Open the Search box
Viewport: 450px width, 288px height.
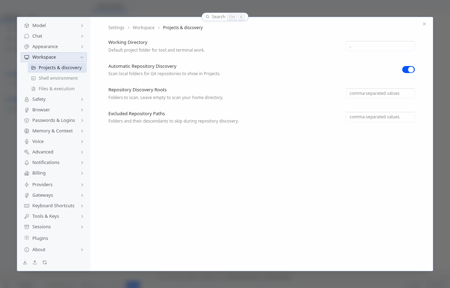tap(225, 17)
